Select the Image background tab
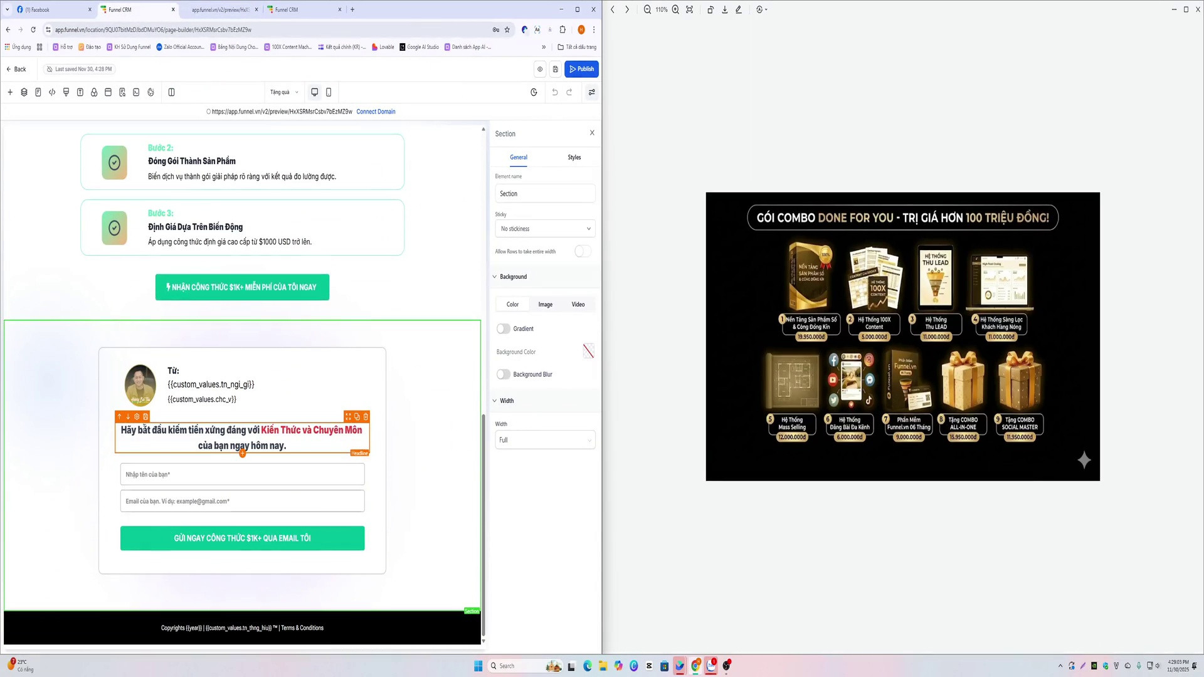 [546, 305]
